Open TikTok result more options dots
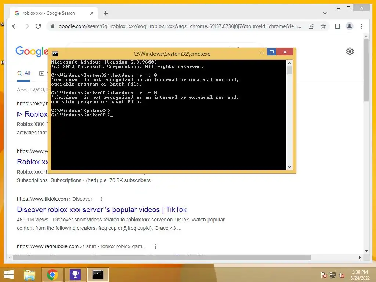 tap(101, 199)
